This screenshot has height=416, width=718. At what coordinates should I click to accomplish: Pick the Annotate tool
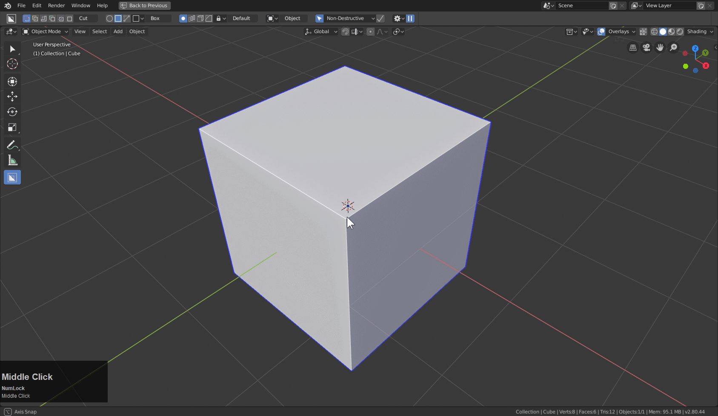[12, 144]
